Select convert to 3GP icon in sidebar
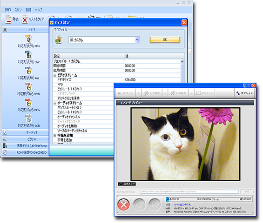Viewport: 263px width, 223px height. (28, 55)
